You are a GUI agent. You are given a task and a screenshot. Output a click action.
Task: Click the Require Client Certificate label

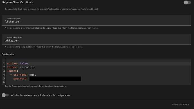click(x=18, y=2)
